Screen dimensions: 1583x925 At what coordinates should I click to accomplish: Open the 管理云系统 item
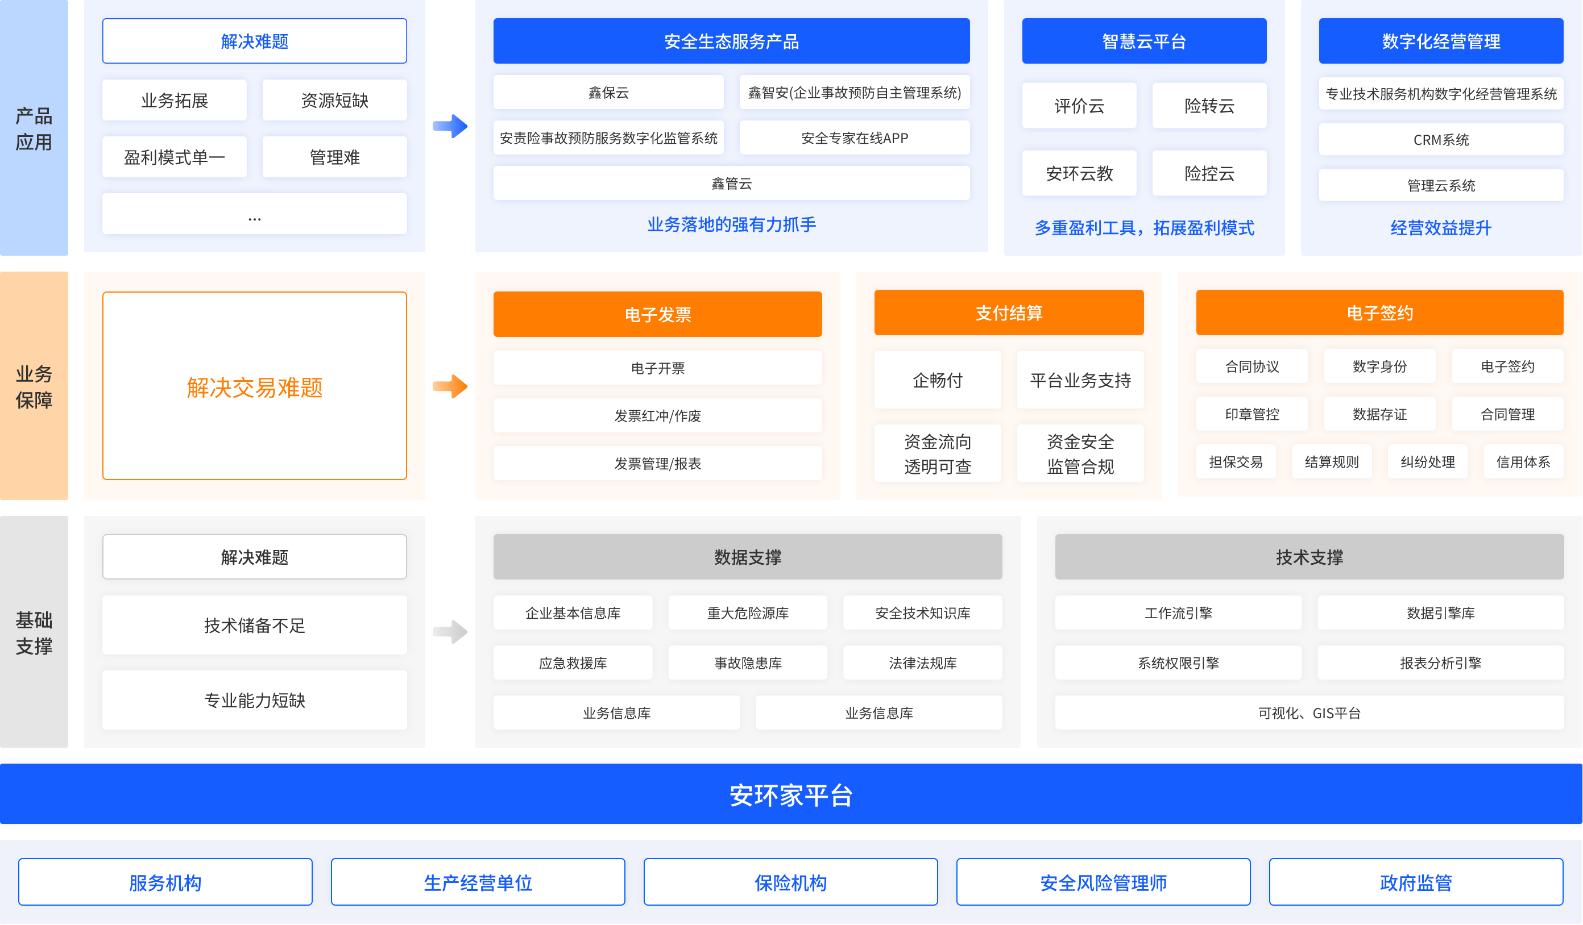coord(1440,185)
